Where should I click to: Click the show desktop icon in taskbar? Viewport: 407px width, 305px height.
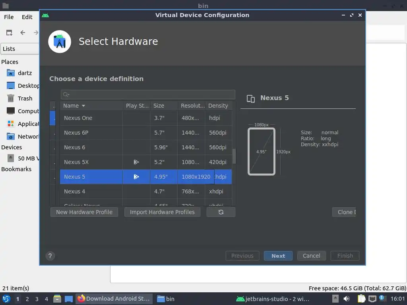(x=68, y=299)
